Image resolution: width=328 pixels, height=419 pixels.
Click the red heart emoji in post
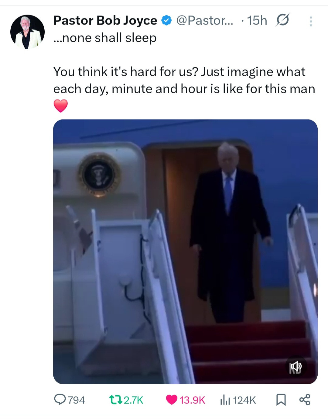(61, 106)
